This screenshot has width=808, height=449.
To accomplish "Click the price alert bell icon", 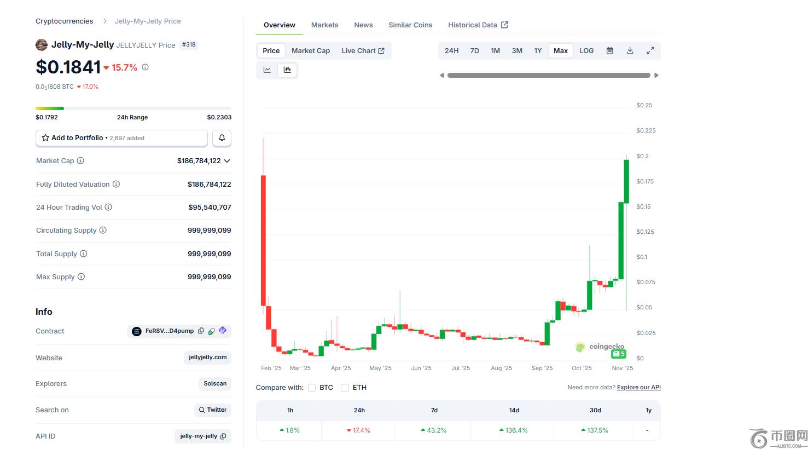I will point(222,138).
